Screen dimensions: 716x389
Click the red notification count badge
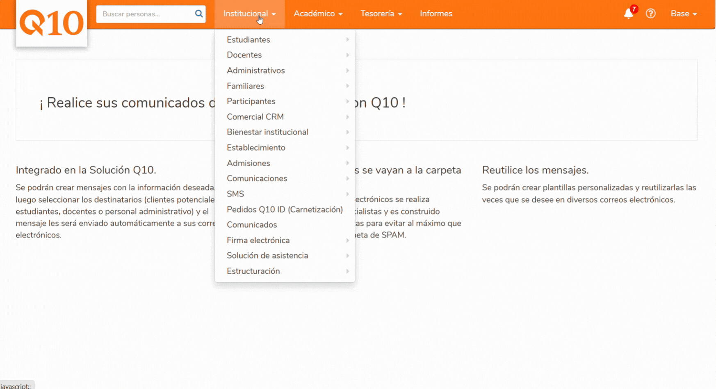634,9
